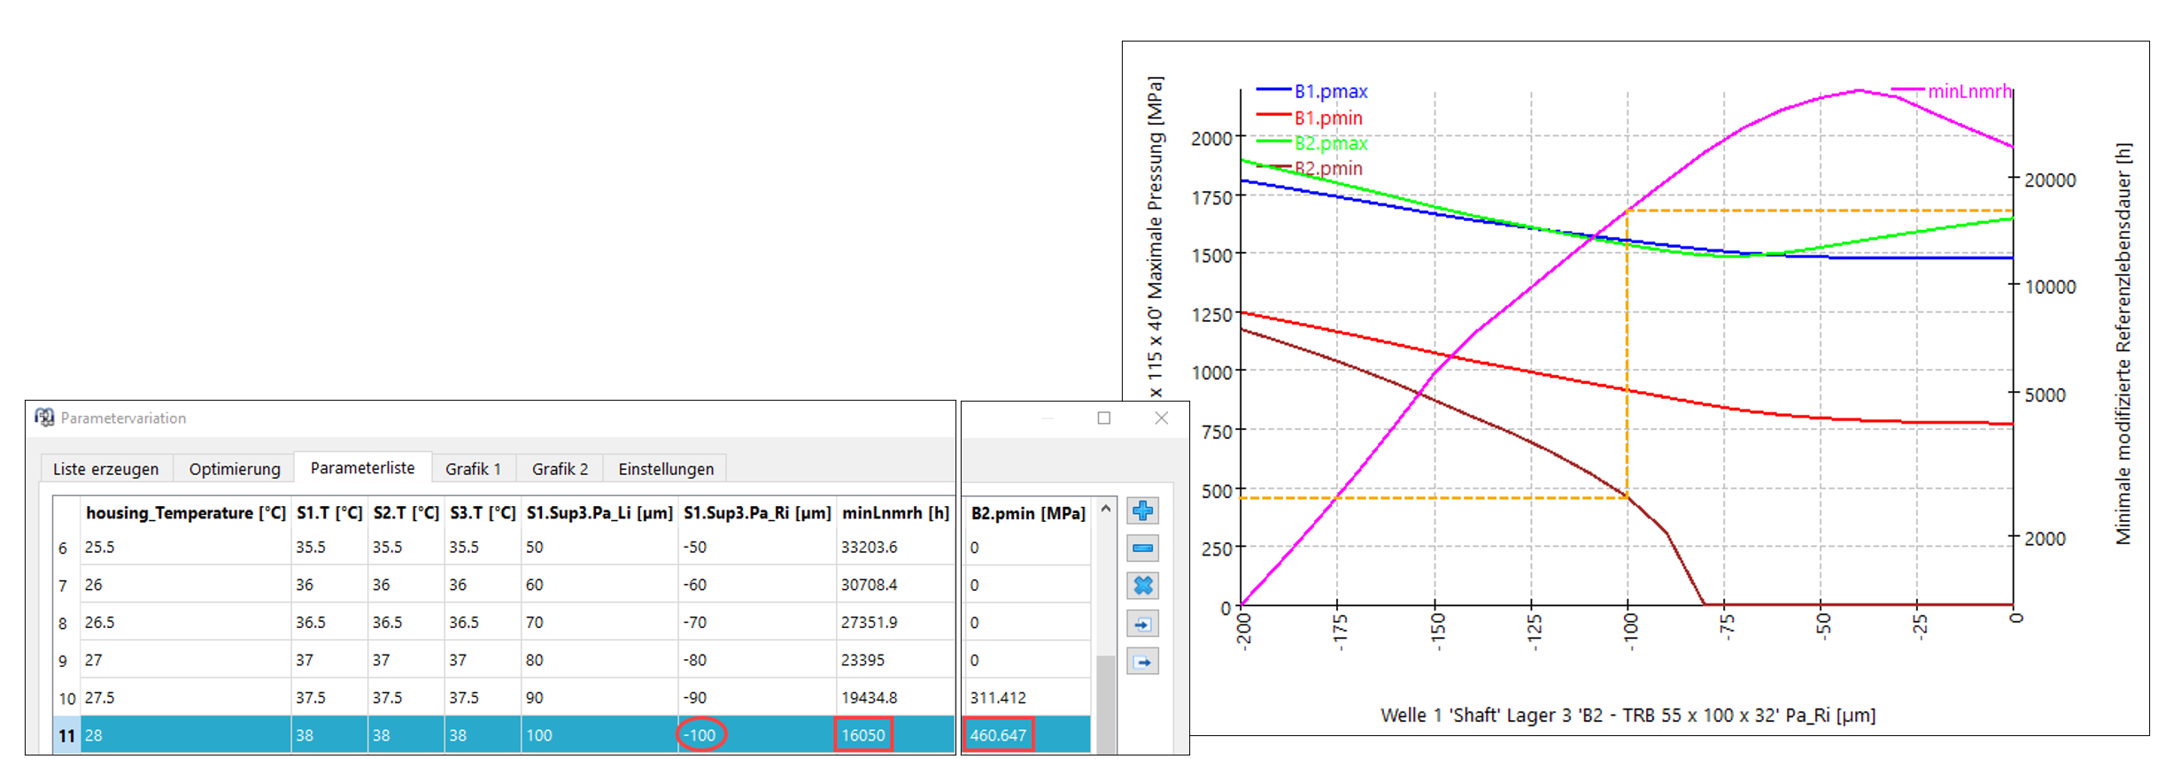Close the Parametervariation window
The width and height of the screenshot is (2173, 759).
1161,418
